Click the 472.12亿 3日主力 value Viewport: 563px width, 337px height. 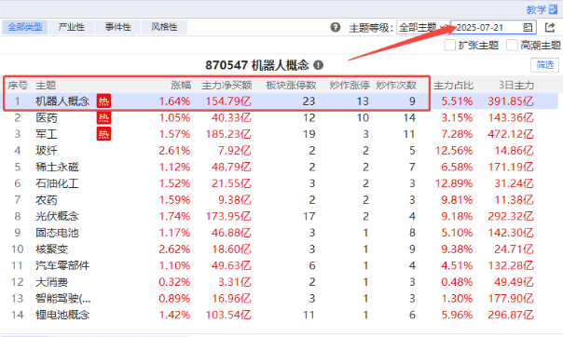pos(511,134)
